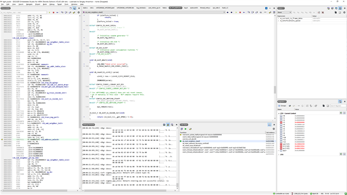The width and height of the screenshot is (347, 195).
Task: Open Disassembly panel settings gear
Action: coord(79,12)
